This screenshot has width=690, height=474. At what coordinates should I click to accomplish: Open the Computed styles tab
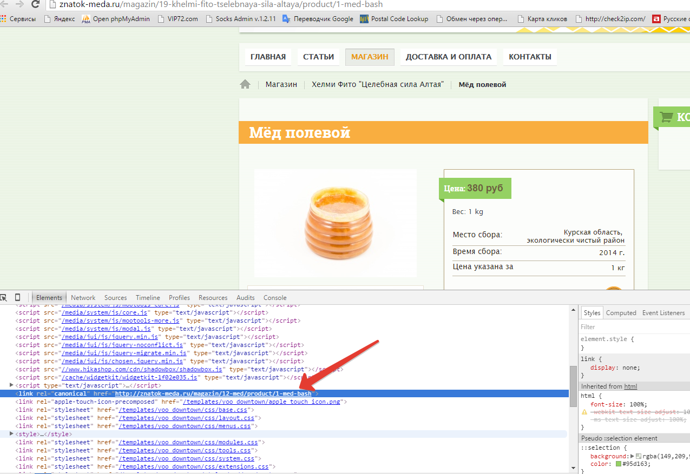click(x=621, y=313)
